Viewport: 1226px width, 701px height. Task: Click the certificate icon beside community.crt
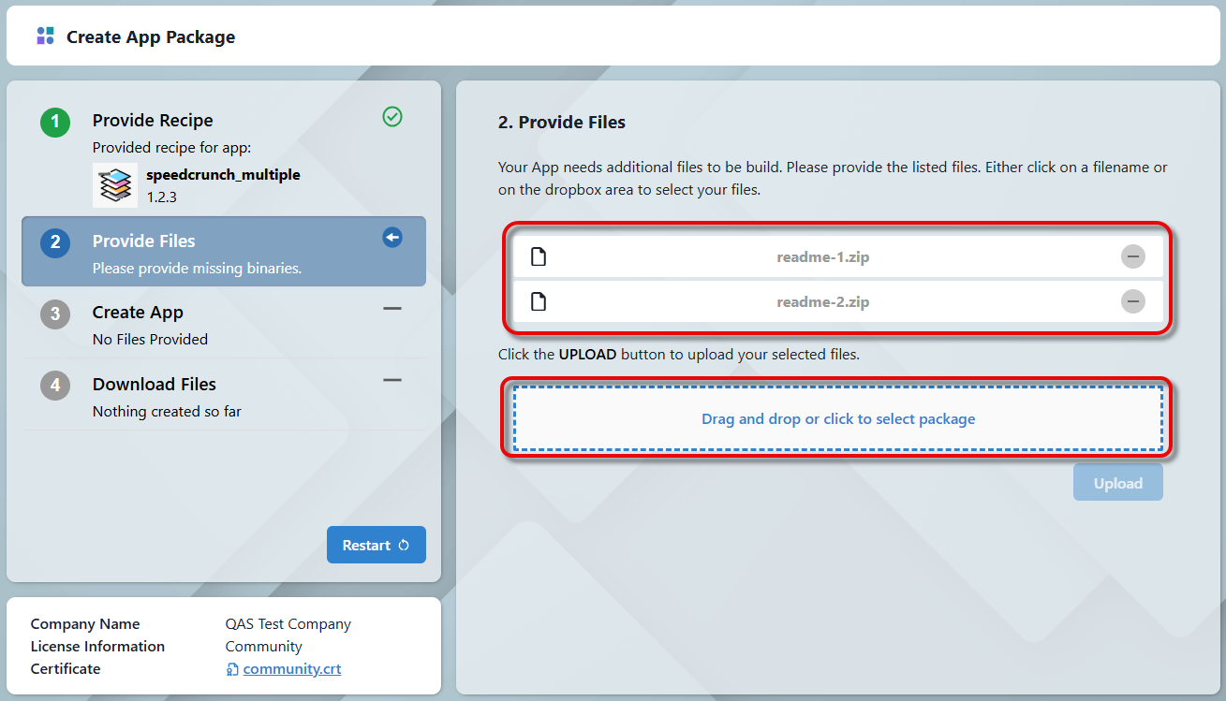pos(232,669)
